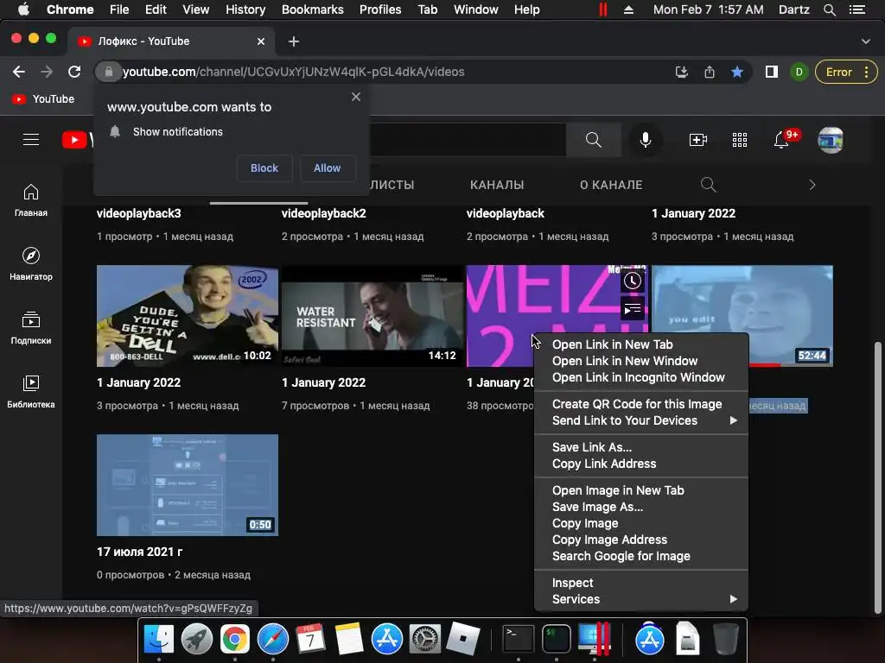Open Water Resistant video thumbnail
885x663 pixels.
point(372,316)
